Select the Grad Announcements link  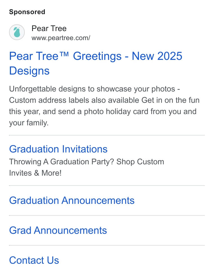click(x=58, y=230)
